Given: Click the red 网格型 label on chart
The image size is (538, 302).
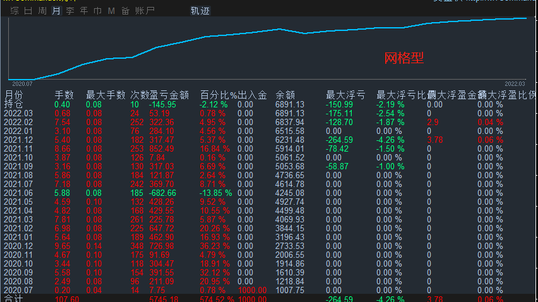Looking at the screenshot, I should click(x=404, y=59).
